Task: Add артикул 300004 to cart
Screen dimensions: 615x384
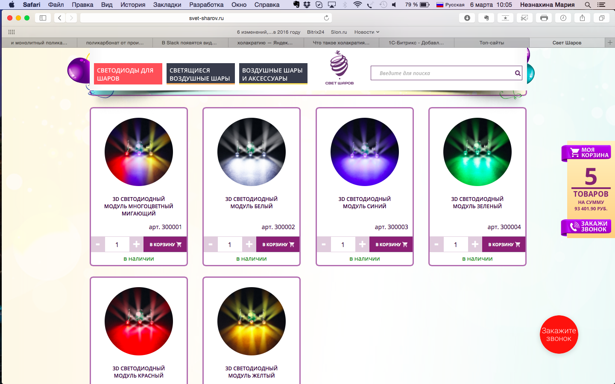Action: click(504, 244)
